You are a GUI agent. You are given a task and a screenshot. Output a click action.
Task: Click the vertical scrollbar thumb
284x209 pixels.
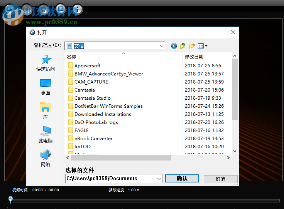click(x=235, y=89)
